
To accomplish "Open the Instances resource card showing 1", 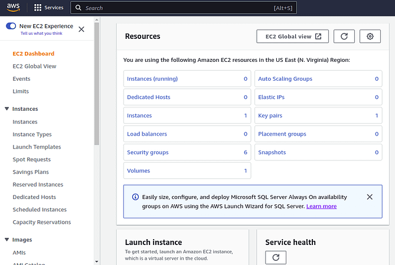I will click(x=139, y=115).
